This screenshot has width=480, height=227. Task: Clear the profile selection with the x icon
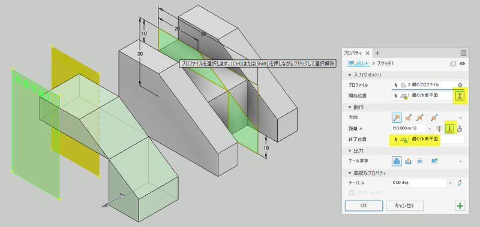coord(460,85)
